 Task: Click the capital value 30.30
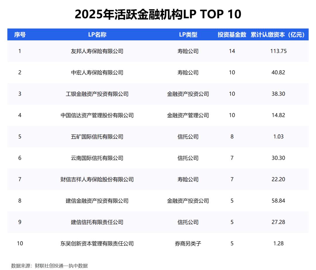click(278, 158)
